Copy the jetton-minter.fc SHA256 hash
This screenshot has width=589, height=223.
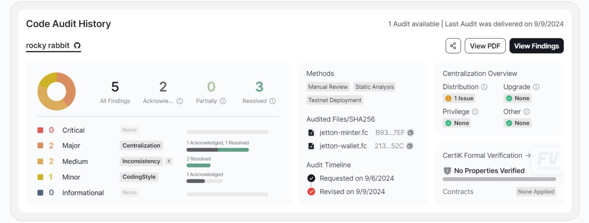[410, 133]
